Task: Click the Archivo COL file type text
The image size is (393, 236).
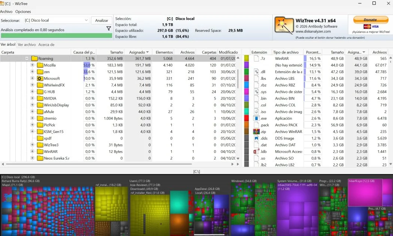Action: coord(285,105)
